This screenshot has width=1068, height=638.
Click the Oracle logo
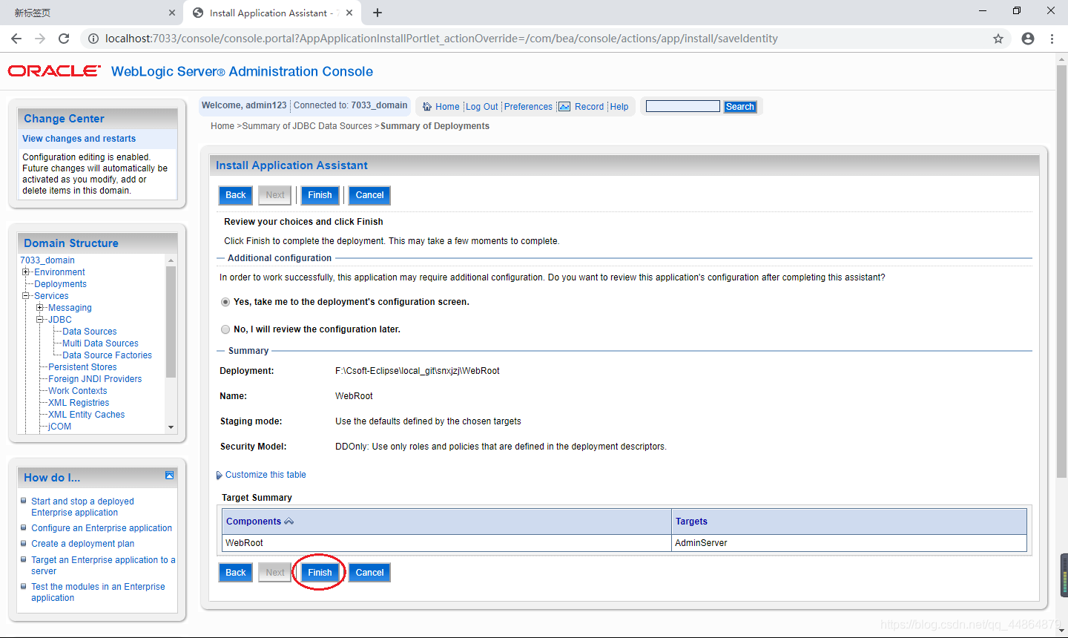pyautogui.click(x=54, y=71)
